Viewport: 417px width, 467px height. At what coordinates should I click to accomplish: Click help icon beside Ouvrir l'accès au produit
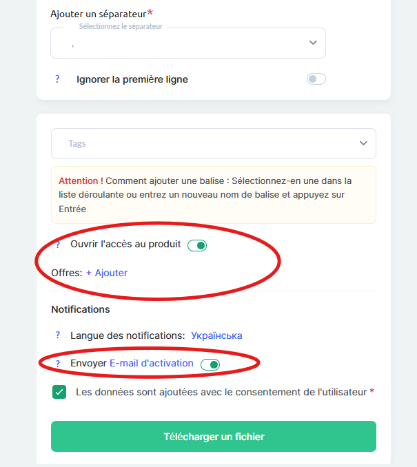[x=58, y=245]
